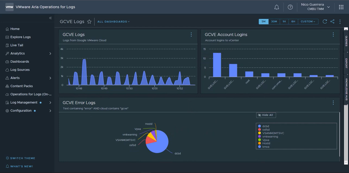349x173 pixels.
Task: Toggle VSANMGMTSVC series in legend
Action: (271, 133)
